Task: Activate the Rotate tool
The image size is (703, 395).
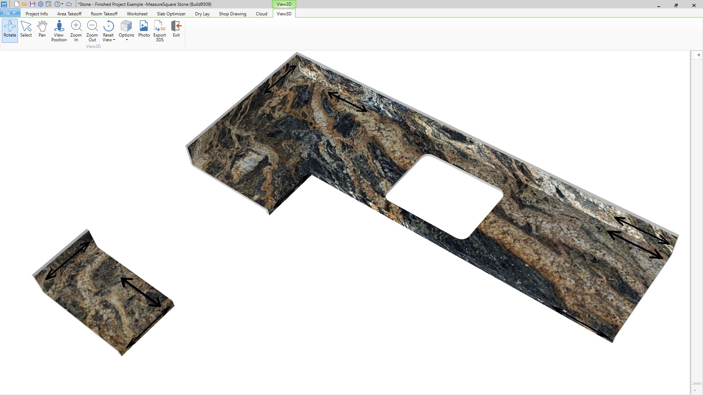Action: [10, 30]
